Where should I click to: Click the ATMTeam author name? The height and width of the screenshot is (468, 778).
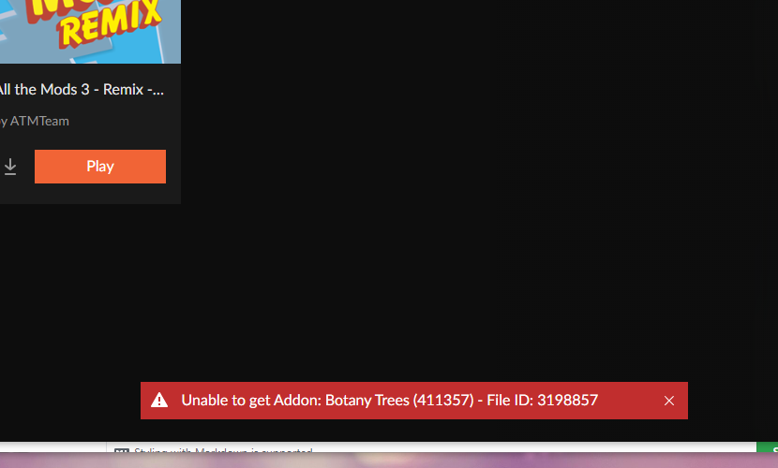(x=39, y=122)
